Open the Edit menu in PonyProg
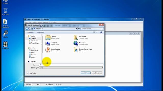This screenshot has height=91, width=163. point(30,22)
